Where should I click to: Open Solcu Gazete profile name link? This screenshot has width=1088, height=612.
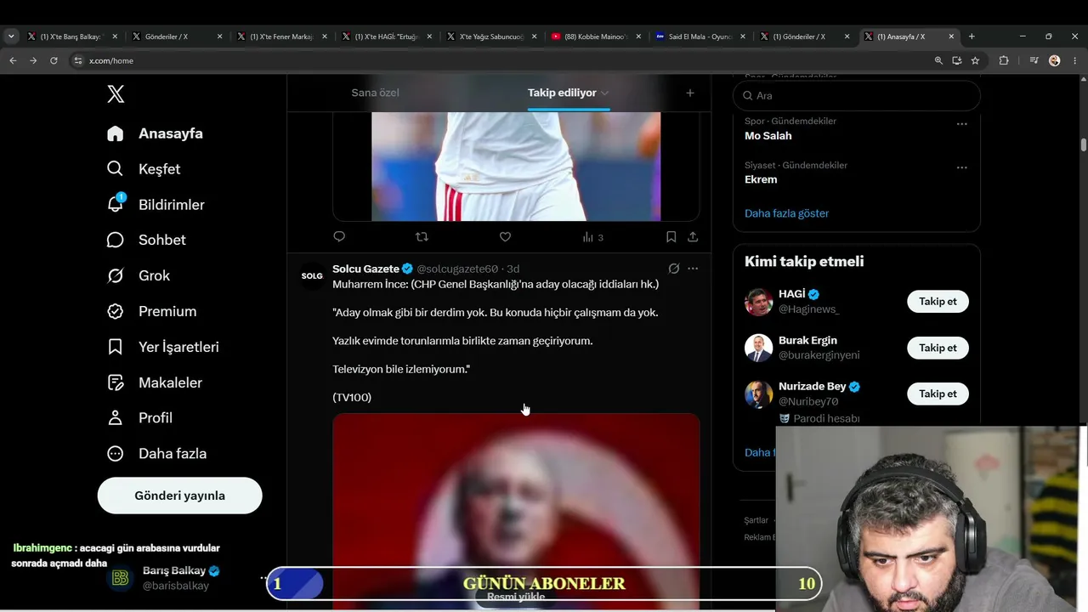(x=365, y=269)
